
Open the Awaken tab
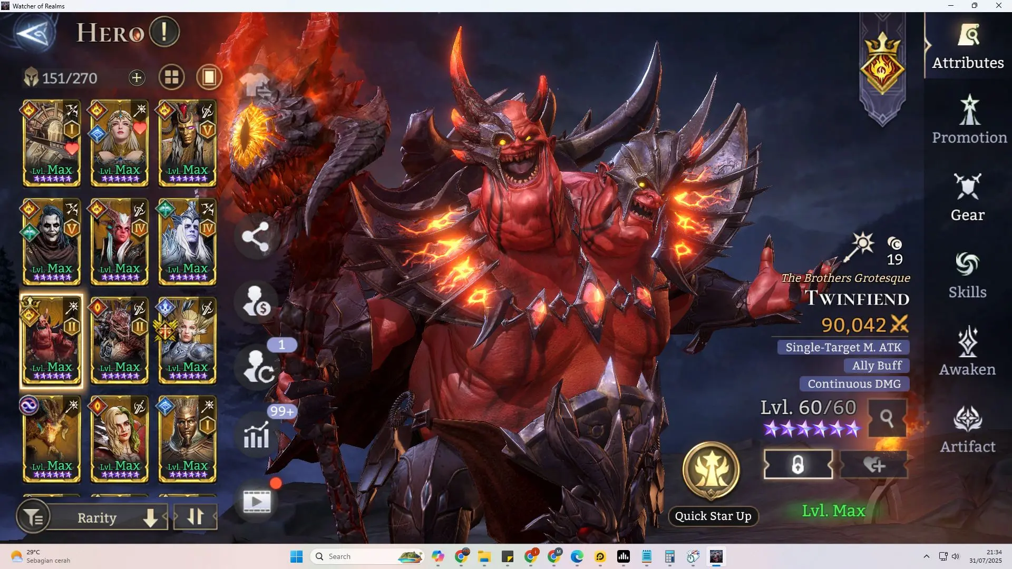click(968, 352)
